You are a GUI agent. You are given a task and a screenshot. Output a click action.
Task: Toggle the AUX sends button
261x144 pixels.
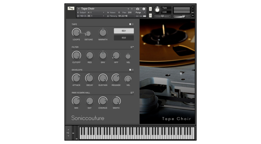coord(193,13)
